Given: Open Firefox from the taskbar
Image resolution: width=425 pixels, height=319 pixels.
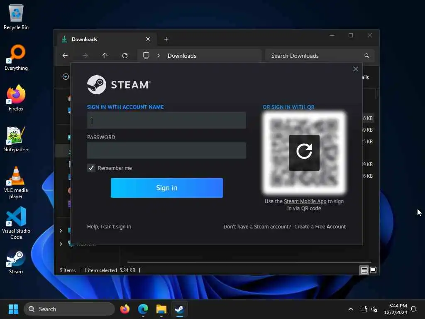Looking at the screenshot, I should [x=125, y=309].
